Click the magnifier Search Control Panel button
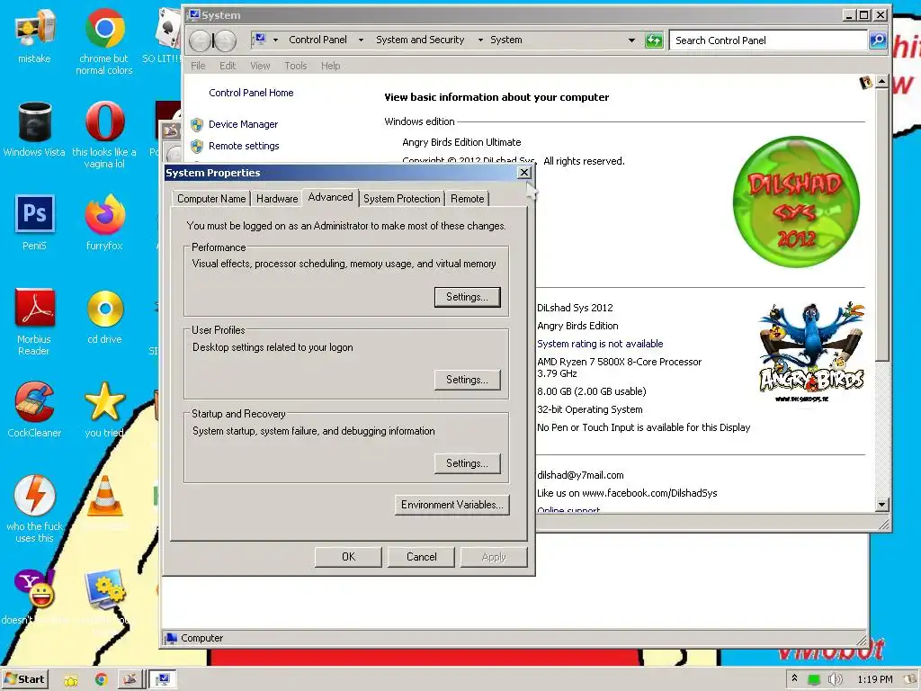921x691 pixels. [x=878, y=40]
